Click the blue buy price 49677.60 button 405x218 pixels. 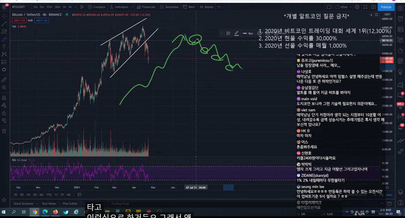[42, 21]
